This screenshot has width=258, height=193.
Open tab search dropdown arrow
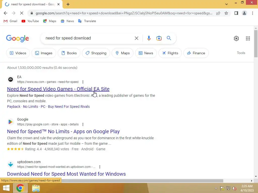pyautogui.click(x=227, y=4)
